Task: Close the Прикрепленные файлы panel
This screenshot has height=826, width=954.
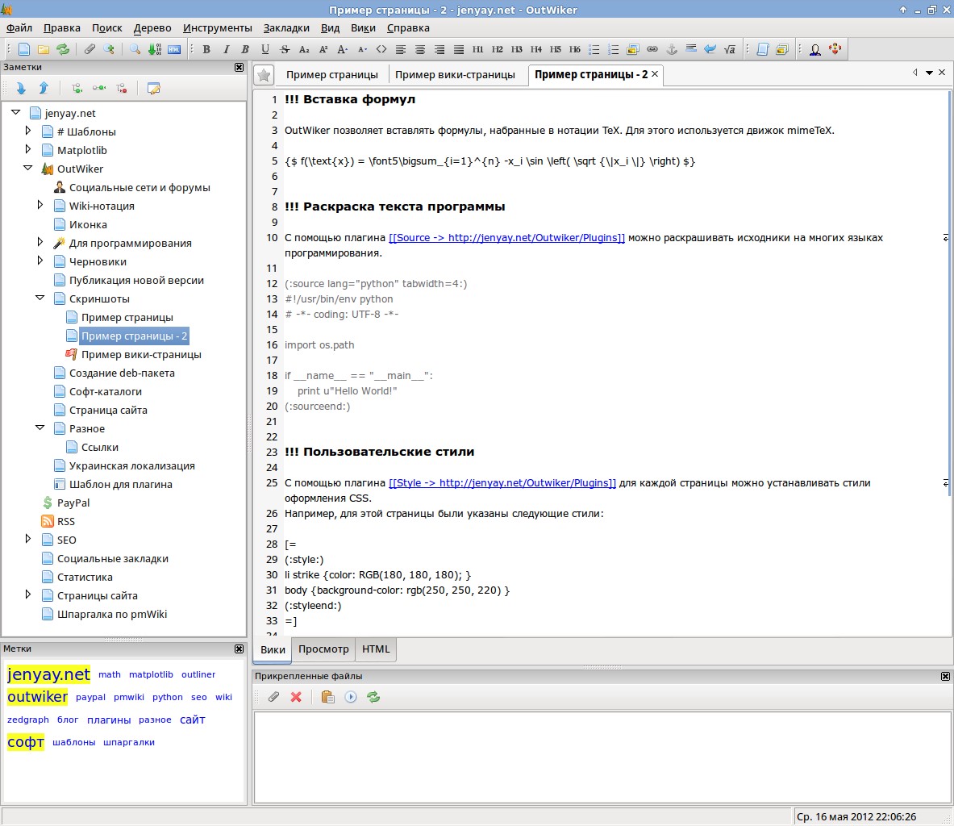Action: coord(946,676)
